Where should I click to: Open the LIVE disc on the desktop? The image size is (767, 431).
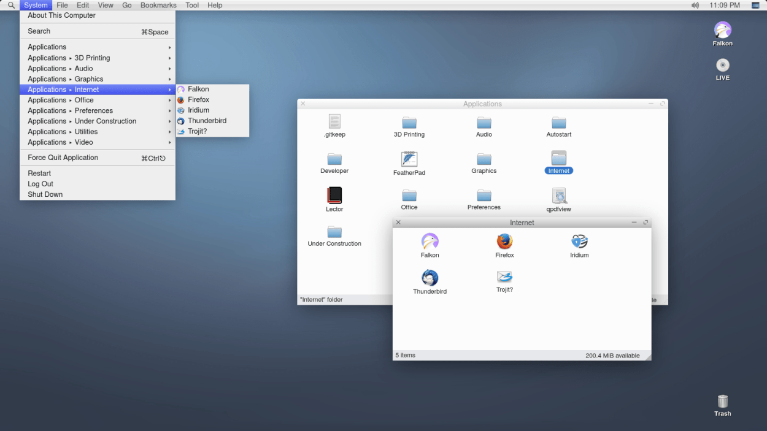[722, 66]
